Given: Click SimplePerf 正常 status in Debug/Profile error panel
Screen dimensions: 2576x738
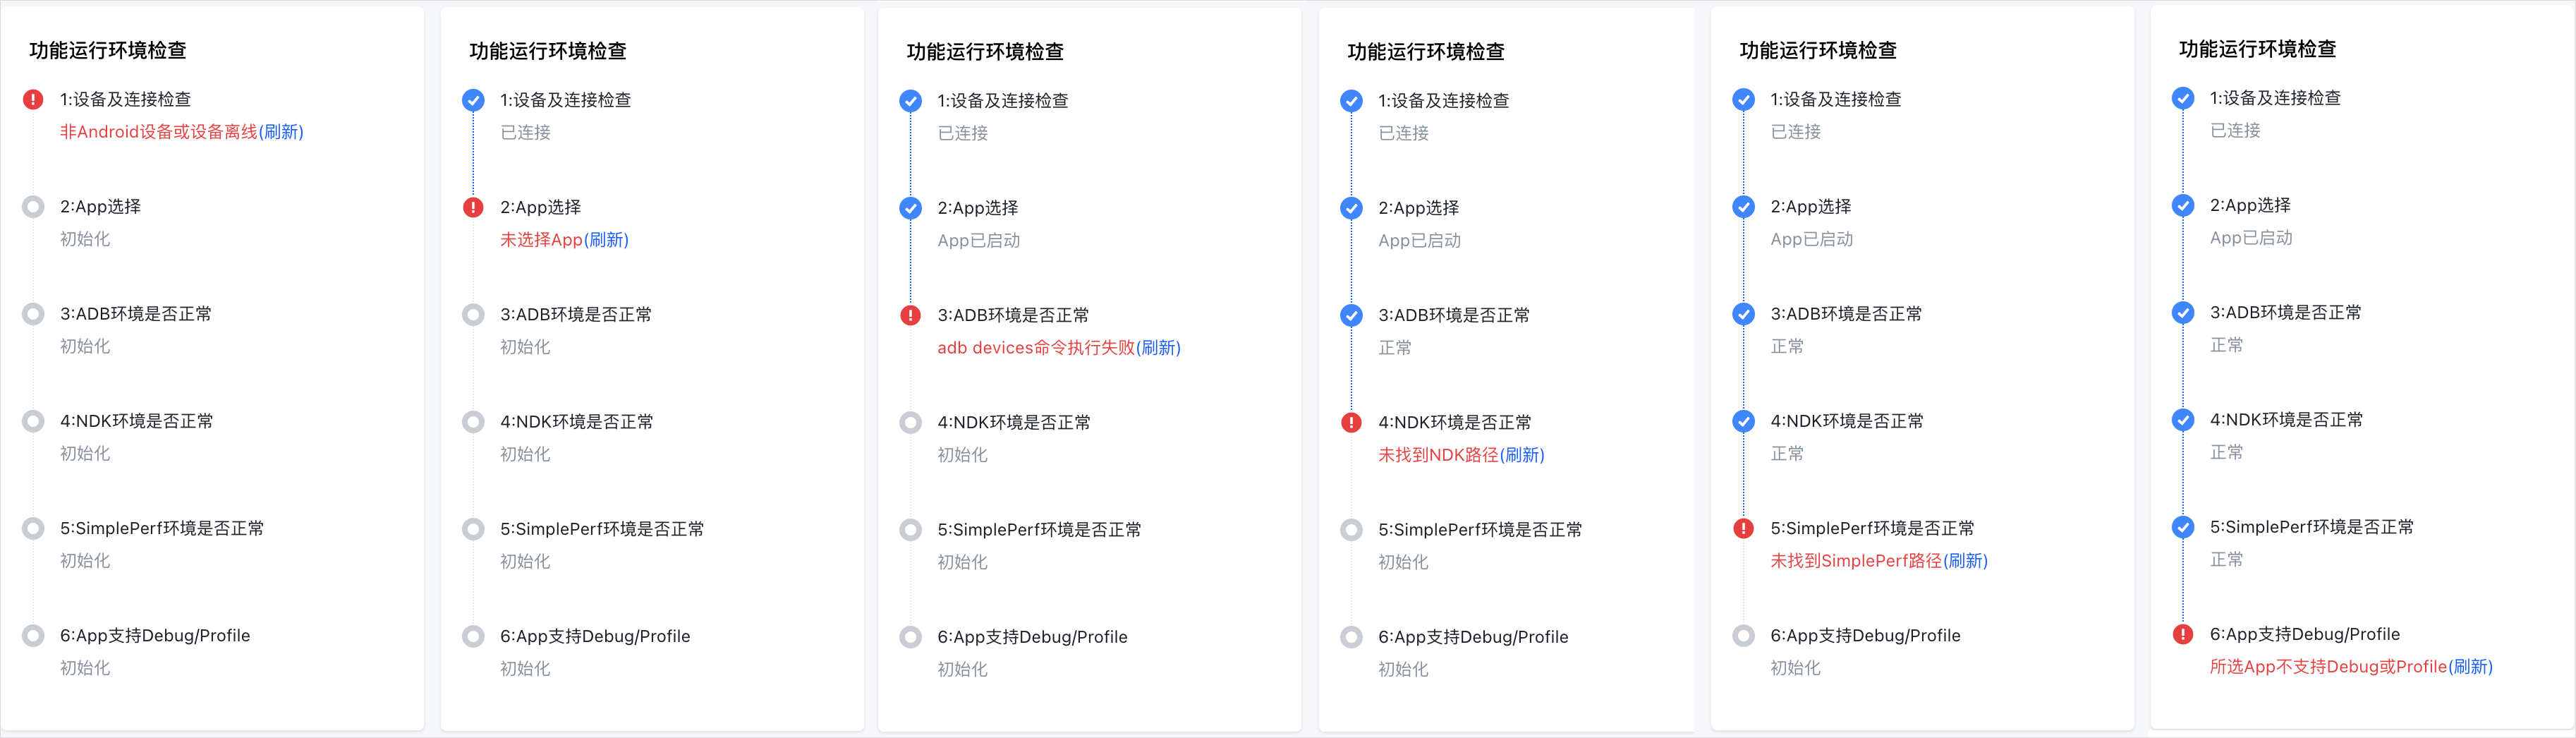Looking at the screenshot, I should pyautogui.click(x=2226, y=560).
